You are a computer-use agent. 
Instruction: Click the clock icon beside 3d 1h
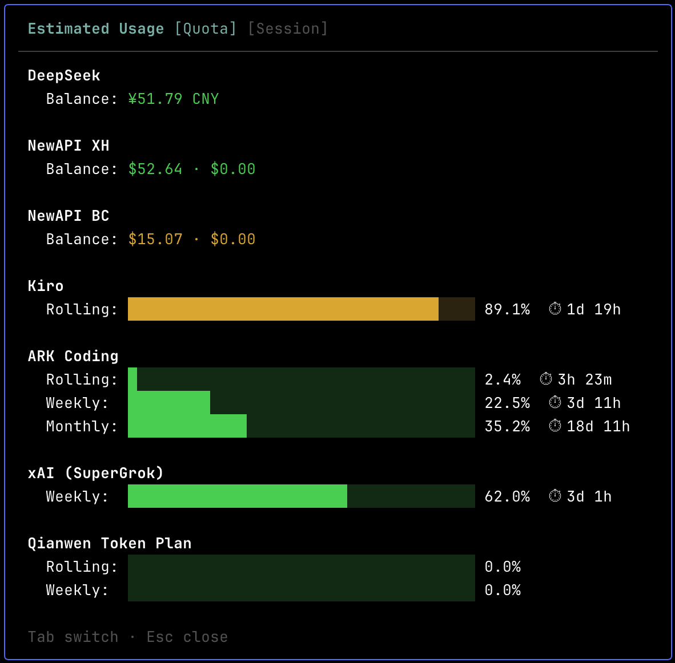(555, 496)
